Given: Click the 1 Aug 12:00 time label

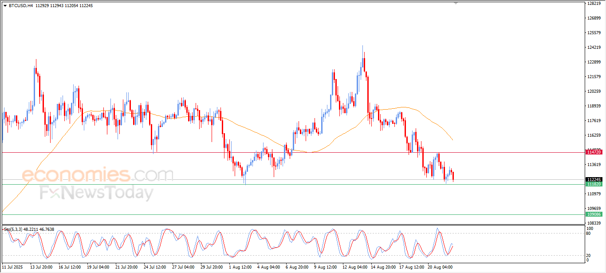Looking at the screenshot, I should [240, 267].
